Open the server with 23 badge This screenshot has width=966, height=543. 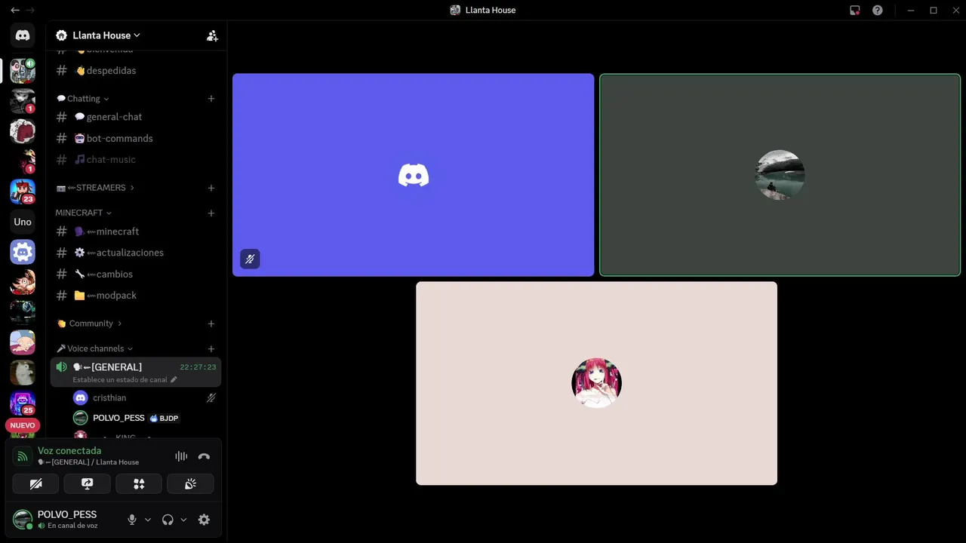tap(23, 192)
